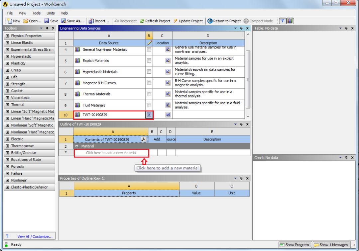Toggle the filter engineering data icon
The height and width of the screenshot is (251, 359).
[283, 21]
